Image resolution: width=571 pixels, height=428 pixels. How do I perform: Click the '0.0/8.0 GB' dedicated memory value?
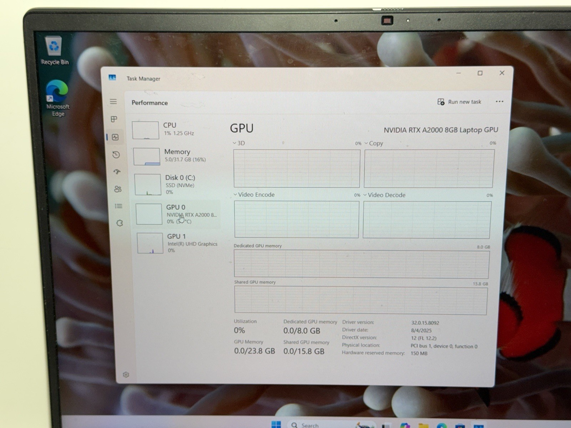click(x=302, y=331)
